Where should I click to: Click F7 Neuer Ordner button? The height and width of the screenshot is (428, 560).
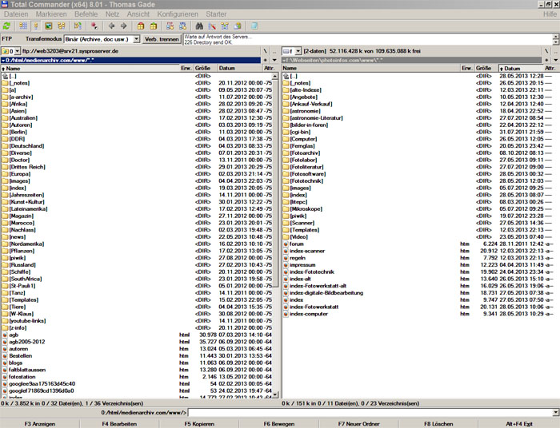(x=359, y=424)
